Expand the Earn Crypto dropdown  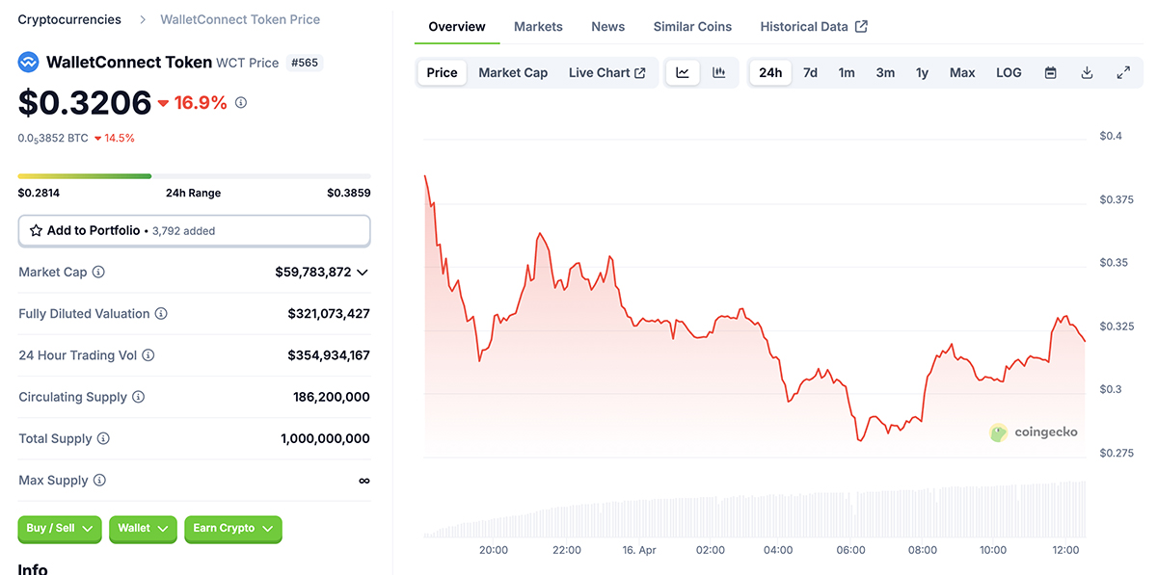coord(232,528)
